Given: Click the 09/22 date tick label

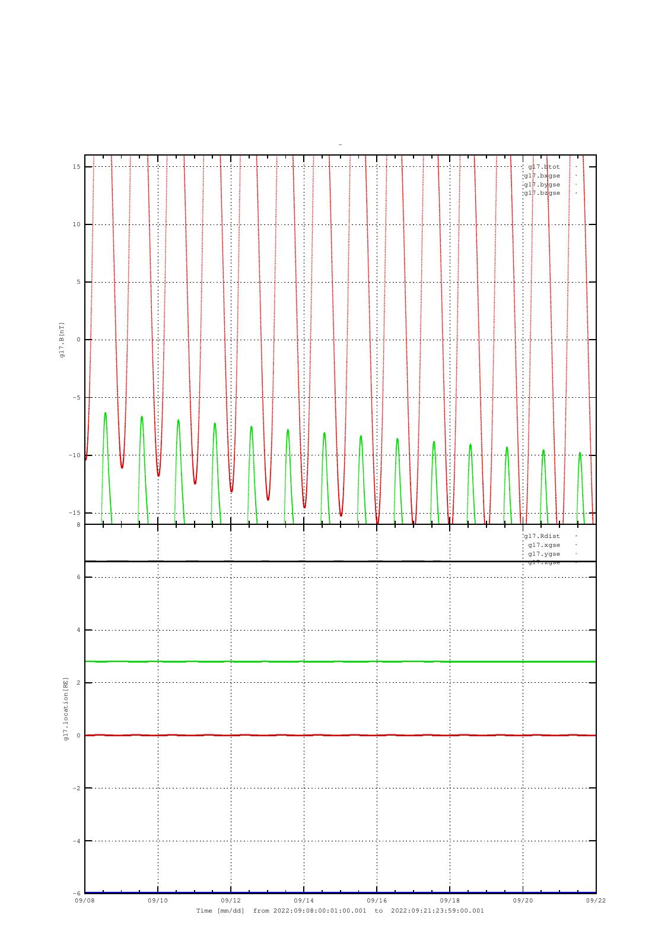Looking at the screenshot, I should (596, 901).
